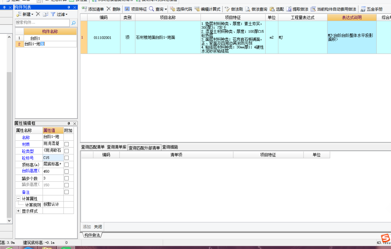
Task: Close the 属性编辑框 panel
Action: (75, 123)
